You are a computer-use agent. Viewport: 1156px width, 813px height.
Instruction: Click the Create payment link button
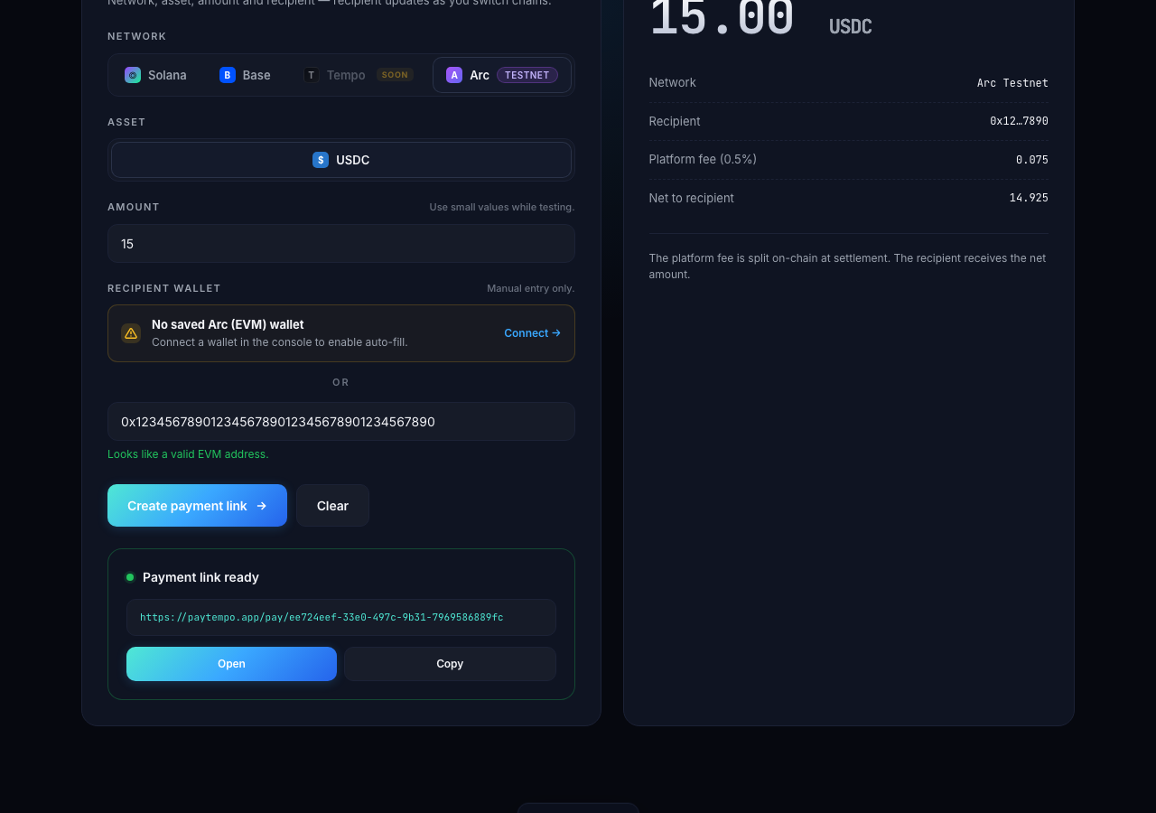pos(197,506)
